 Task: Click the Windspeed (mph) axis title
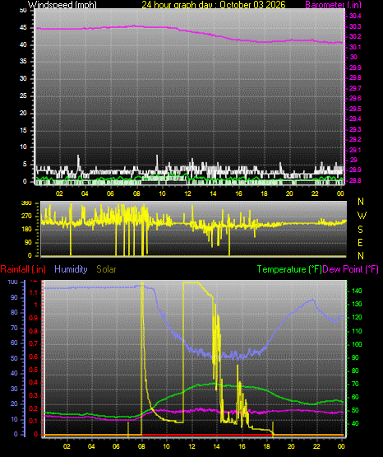(x=62, y=5)
